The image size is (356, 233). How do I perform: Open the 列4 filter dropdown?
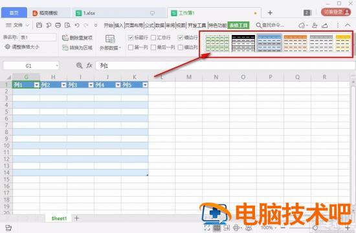118,85
